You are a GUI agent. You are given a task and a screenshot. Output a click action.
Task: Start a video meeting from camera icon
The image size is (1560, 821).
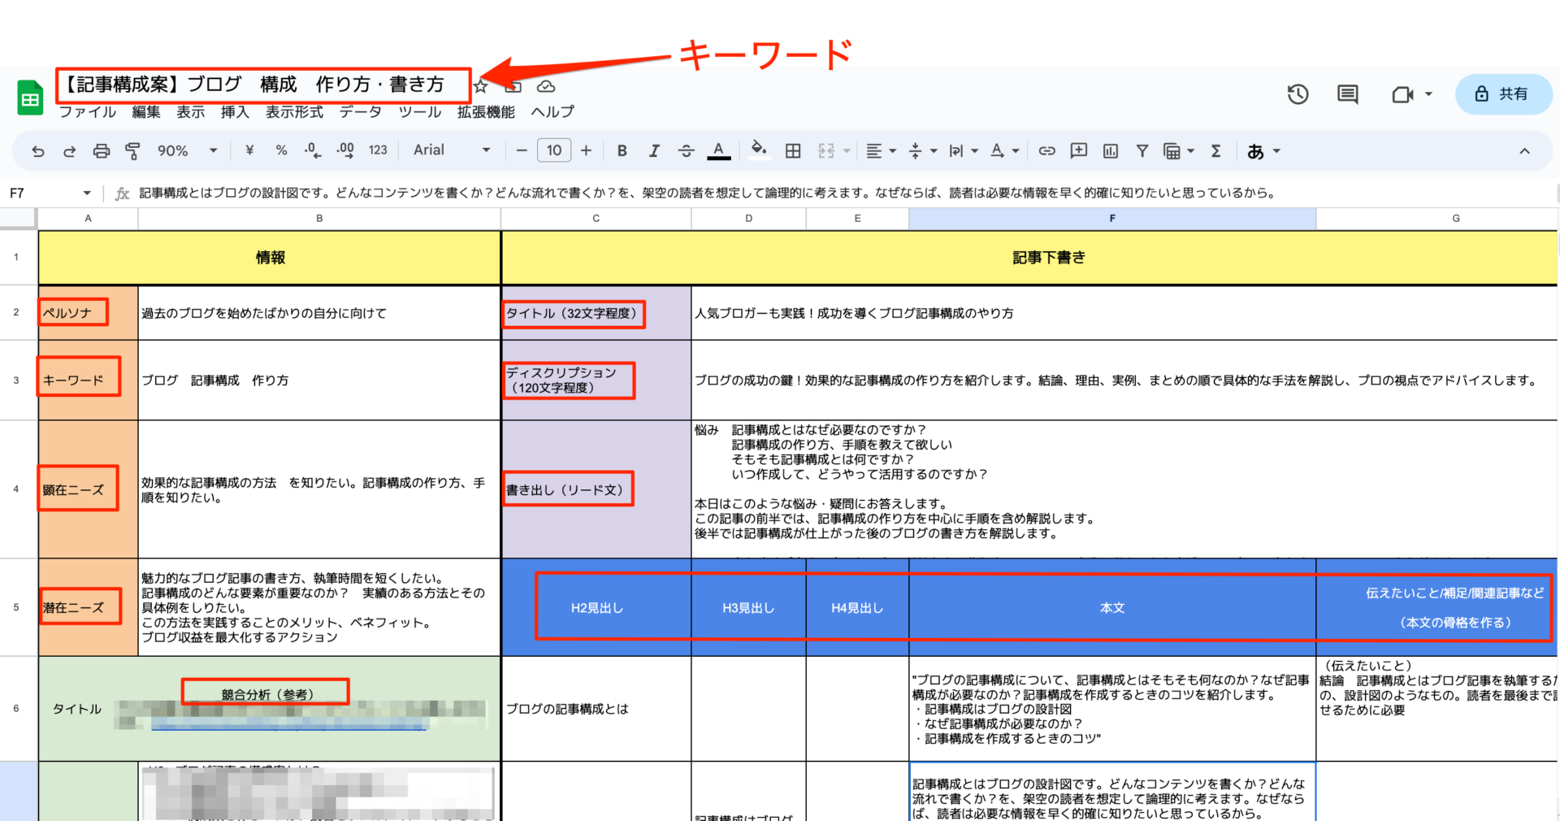pos(1402,94)
